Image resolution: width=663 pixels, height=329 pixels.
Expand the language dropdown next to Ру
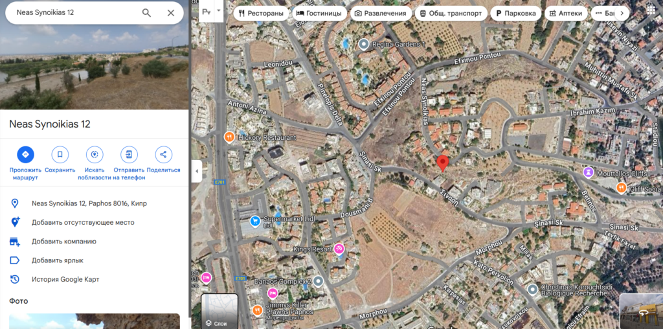pyautogui.click(x=219, y=10)
